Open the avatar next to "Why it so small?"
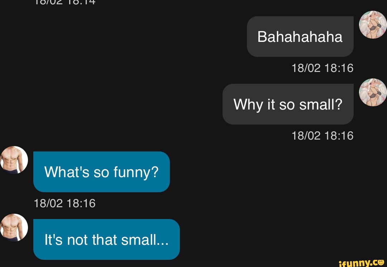 click(373, 92)
